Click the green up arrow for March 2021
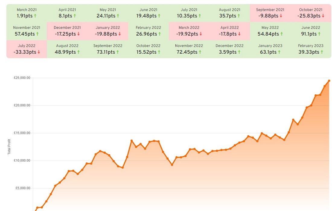This screenshot has width=332, height=211. tap(35, 16)
